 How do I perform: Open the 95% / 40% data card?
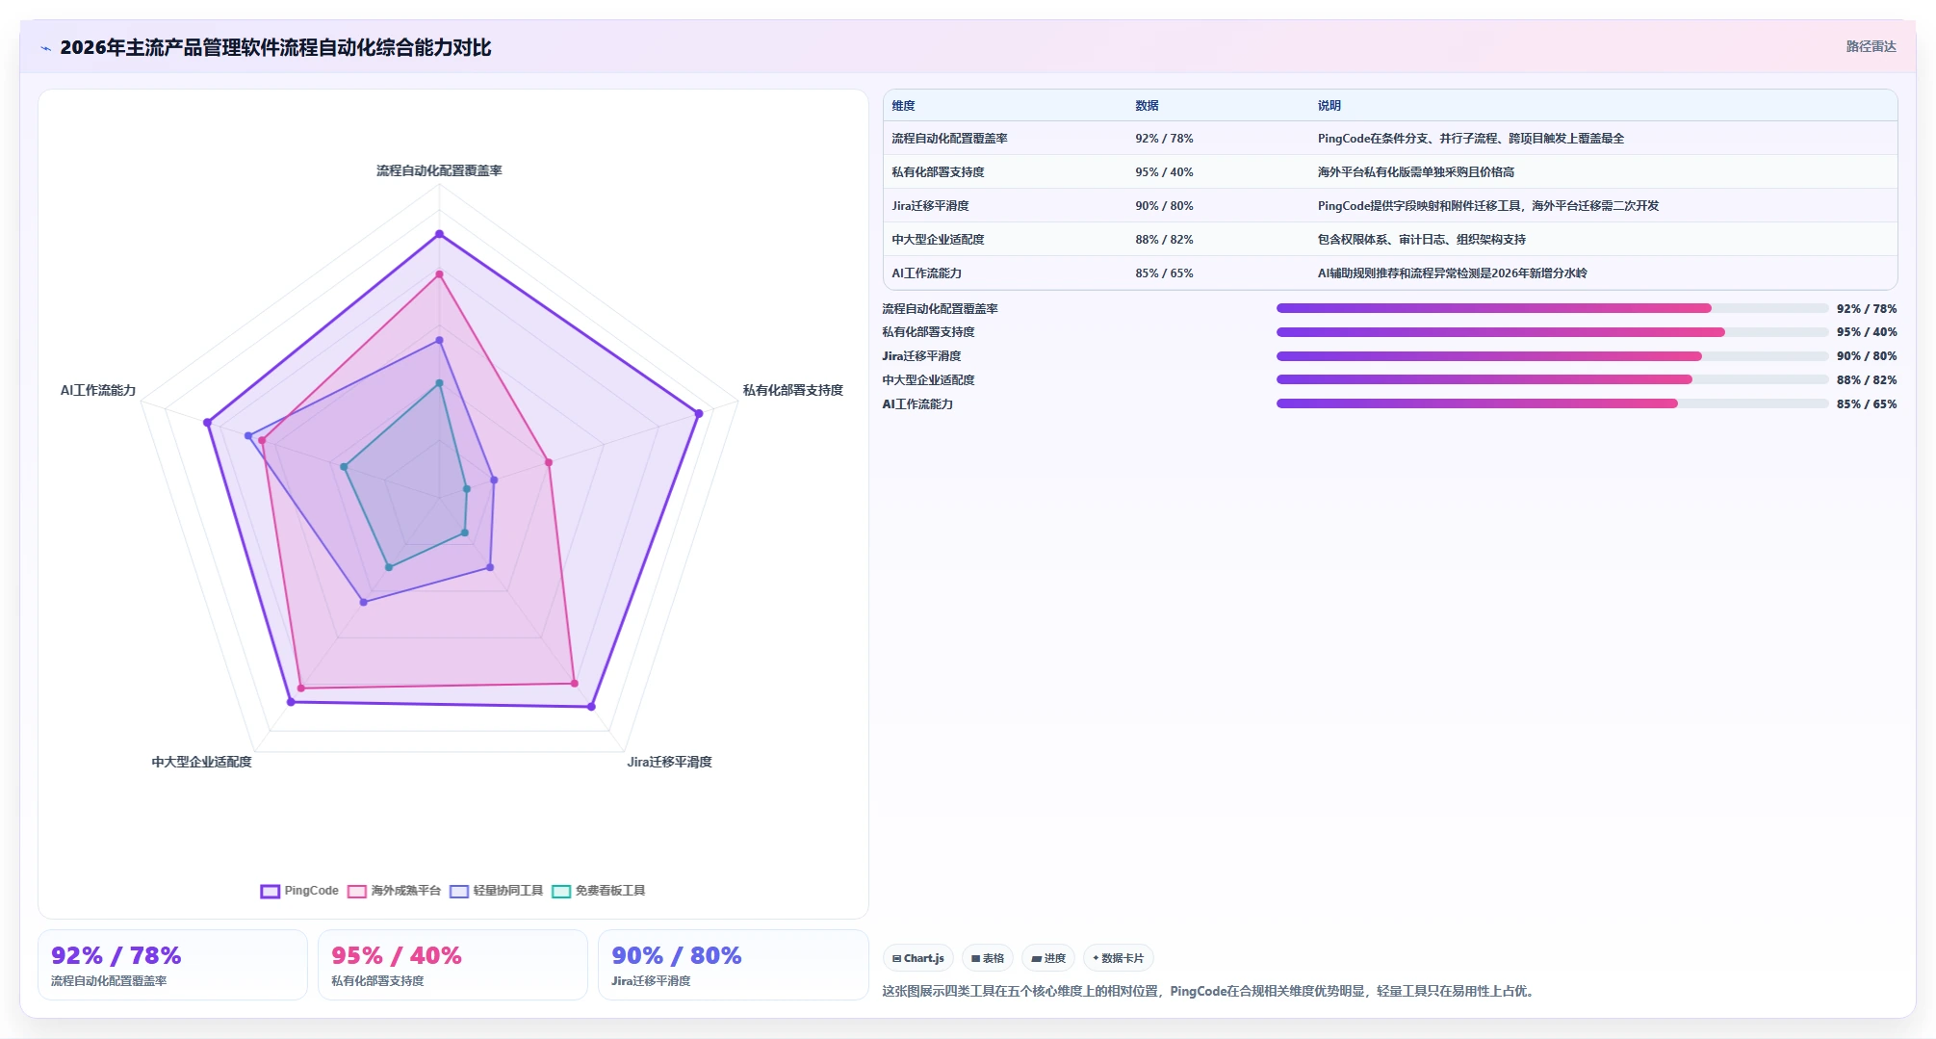(x=452, y=965)
